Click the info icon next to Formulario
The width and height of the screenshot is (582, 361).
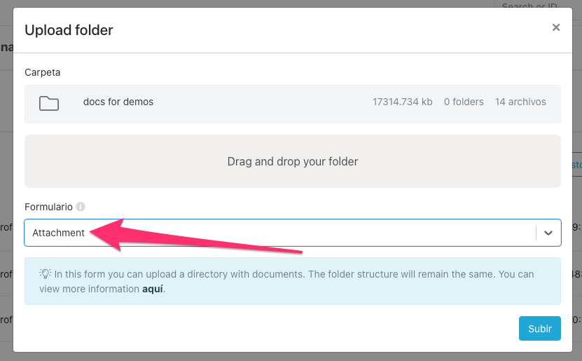[x=81, y=207]
